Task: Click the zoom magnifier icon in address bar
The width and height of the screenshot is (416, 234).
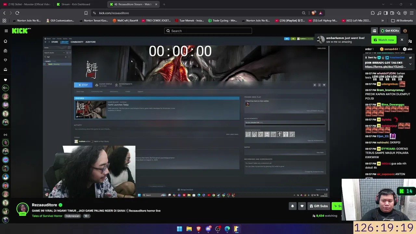Action: click(x=304, y=13)
